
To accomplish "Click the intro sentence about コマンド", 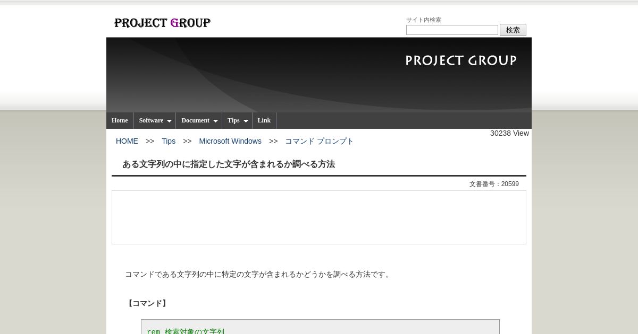I will (258, 274).
